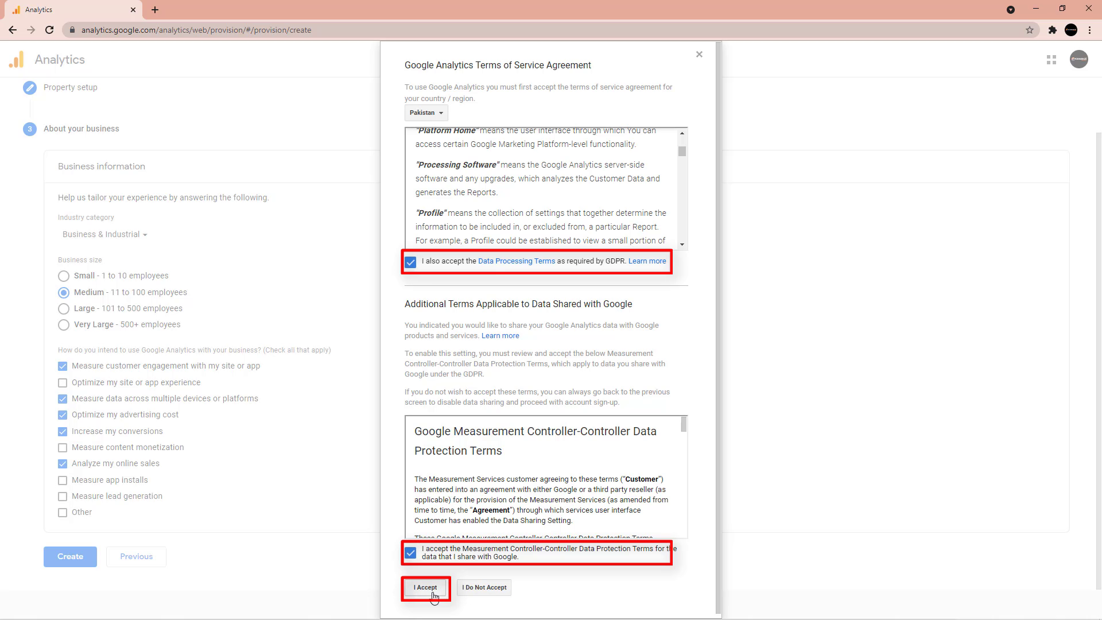Toggle the Controller-Controller Data Protection Terms checkbox

point(410,553)
